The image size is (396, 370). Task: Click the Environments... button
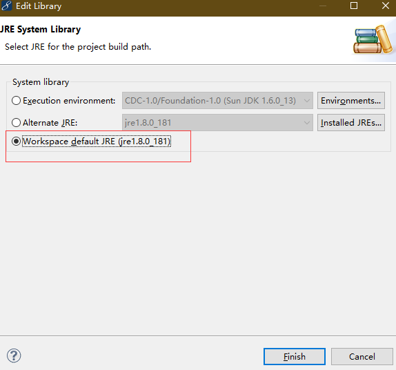[x=351, y=101]
